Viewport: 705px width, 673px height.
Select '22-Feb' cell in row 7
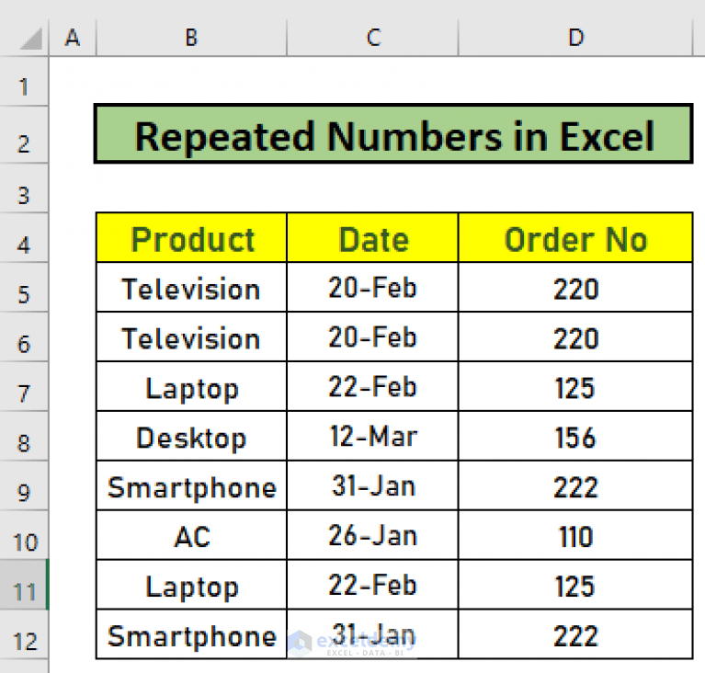click(373, 386)
